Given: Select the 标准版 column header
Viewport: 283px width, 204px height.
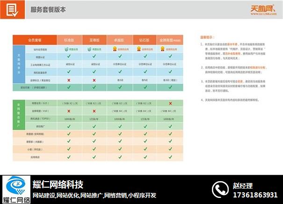Looking at the screenshot, I should click(70, 40).
